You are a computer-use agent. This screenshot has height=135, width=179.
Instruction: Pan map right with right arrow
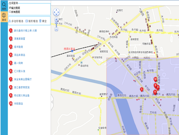58,12
